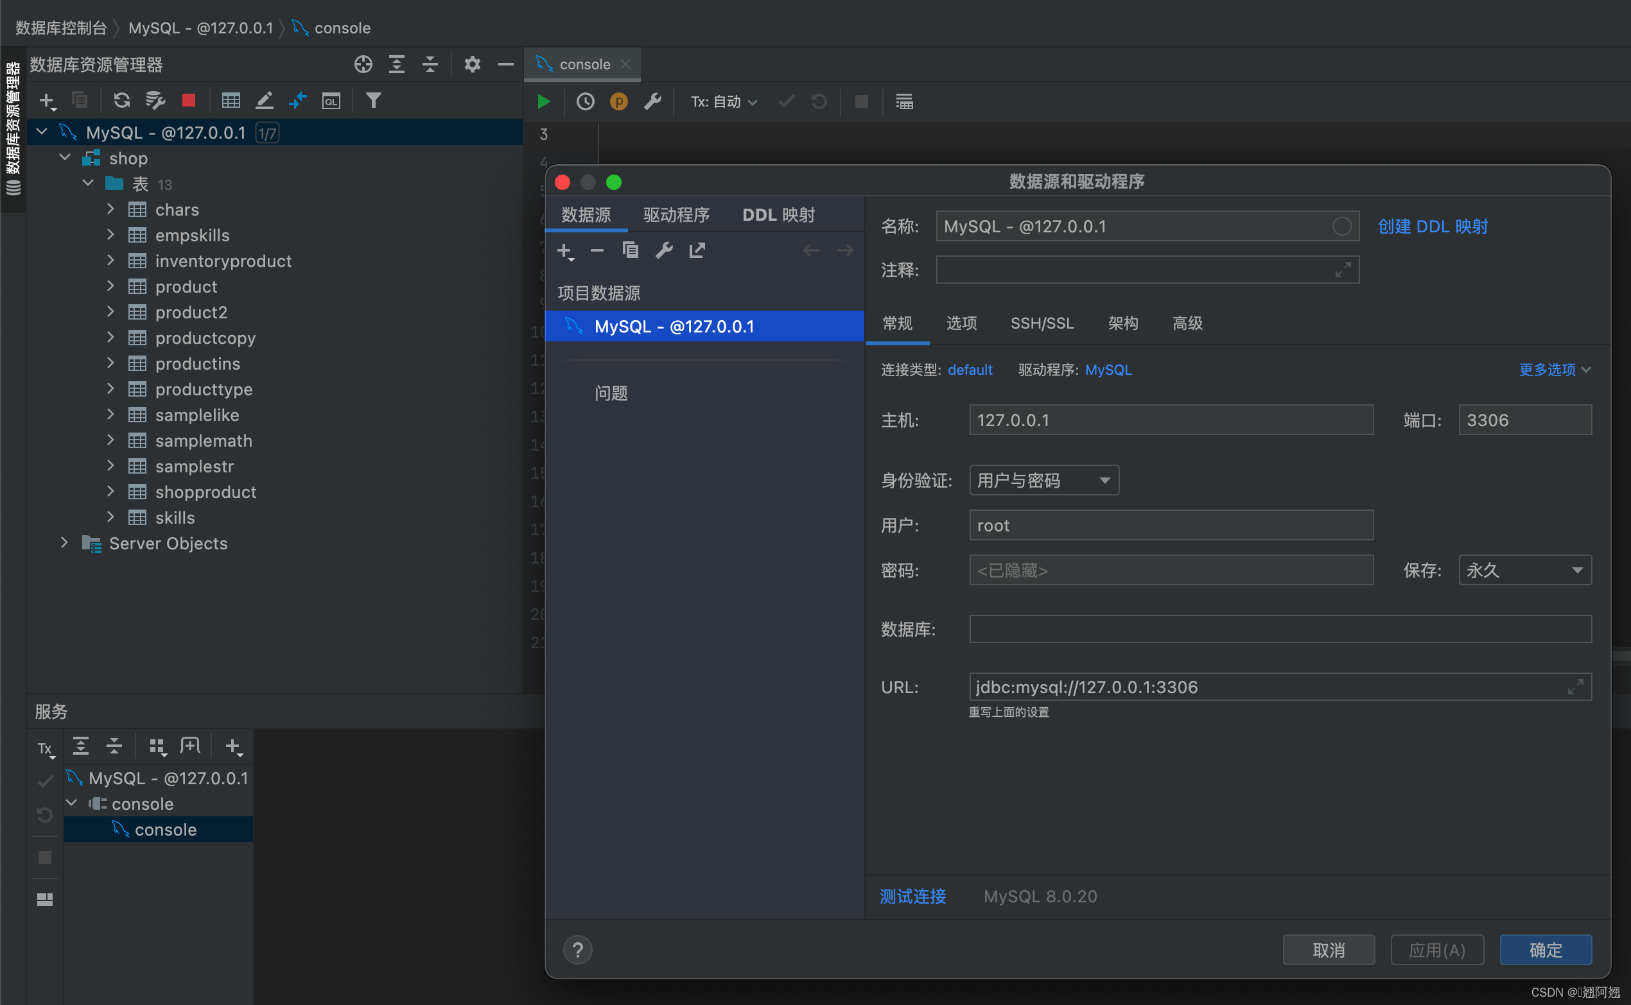Open query history clock icon
The height and width of the screenshot is (1005, 1631).
coord(585,101)
